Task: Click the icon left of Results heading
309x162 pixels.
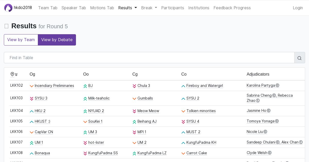Action: click(x=6, y=26)
